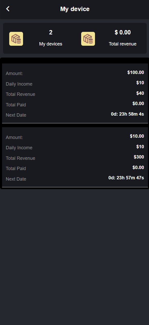This screenshot has height=325, width=149.
Task: Go back using the header arrow
Action: click(x=8, y=9)
